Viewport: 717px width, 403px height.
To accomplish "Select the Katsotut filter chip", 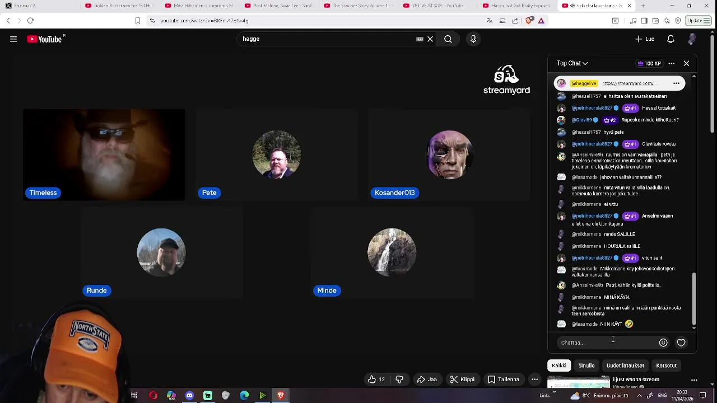I will pyautogui.click(x=667, y=365).
